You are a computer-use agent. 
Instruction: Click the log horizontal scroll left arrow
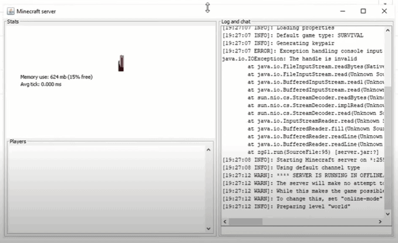pos(225,222)
